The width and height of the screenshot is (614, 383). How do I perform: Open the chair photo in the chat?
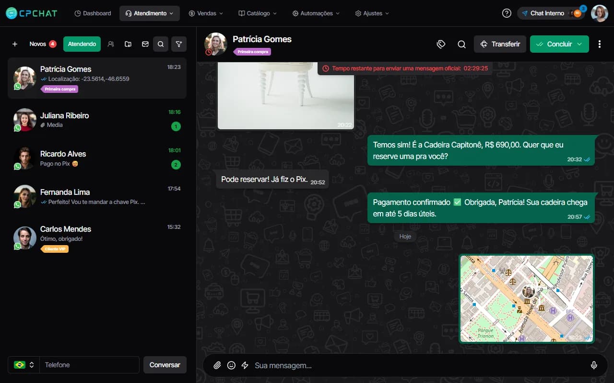coord(286,96)
